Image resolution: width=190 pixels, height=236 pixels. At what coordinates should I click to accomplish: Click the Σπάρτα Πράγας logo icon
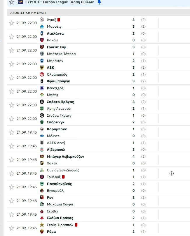point(42,102)
